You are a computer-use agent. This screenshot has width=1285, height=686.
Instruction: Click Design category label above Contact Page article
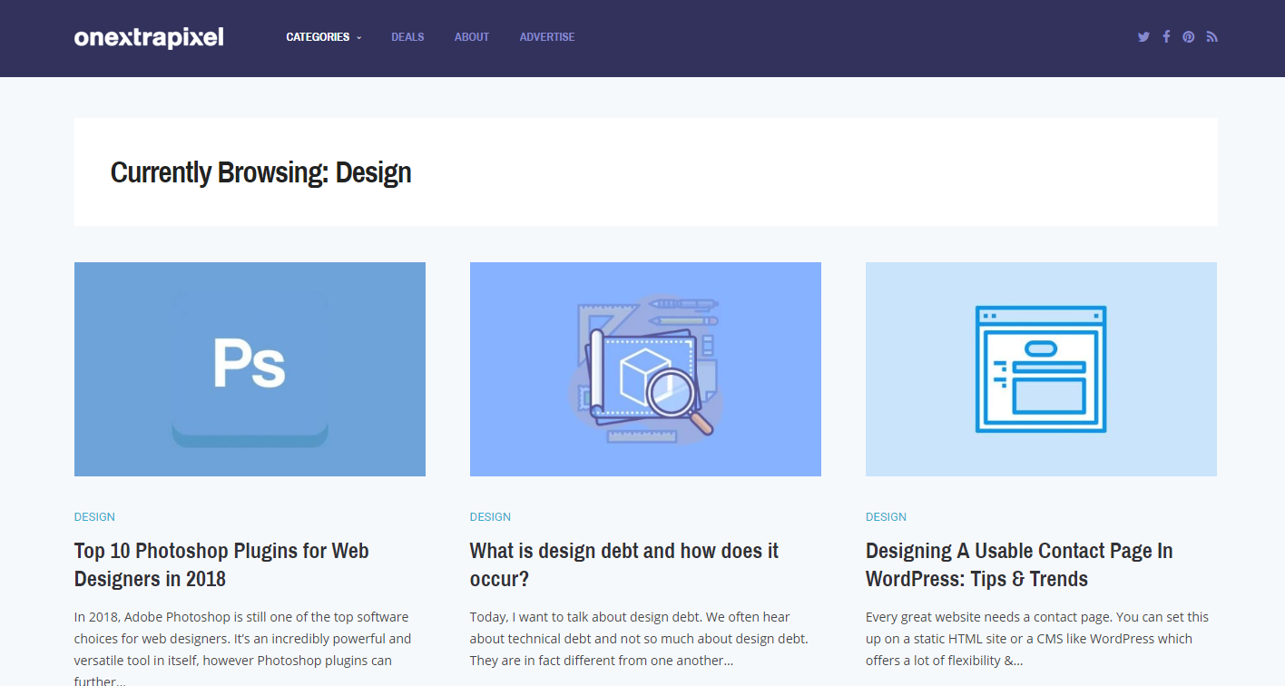click(886, 517)
